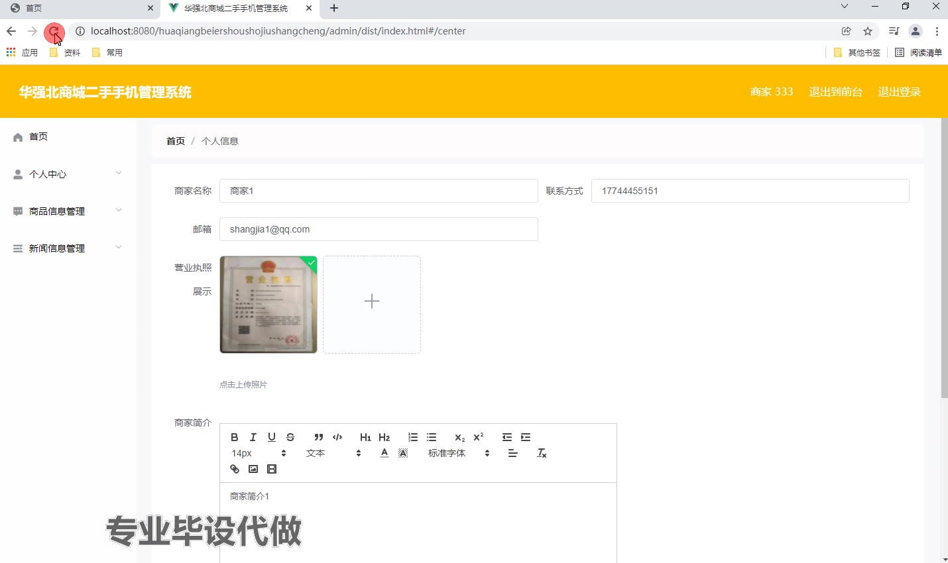Close the 华强北商城二手手机管理系统 browser tab

[x=309, y=9]
